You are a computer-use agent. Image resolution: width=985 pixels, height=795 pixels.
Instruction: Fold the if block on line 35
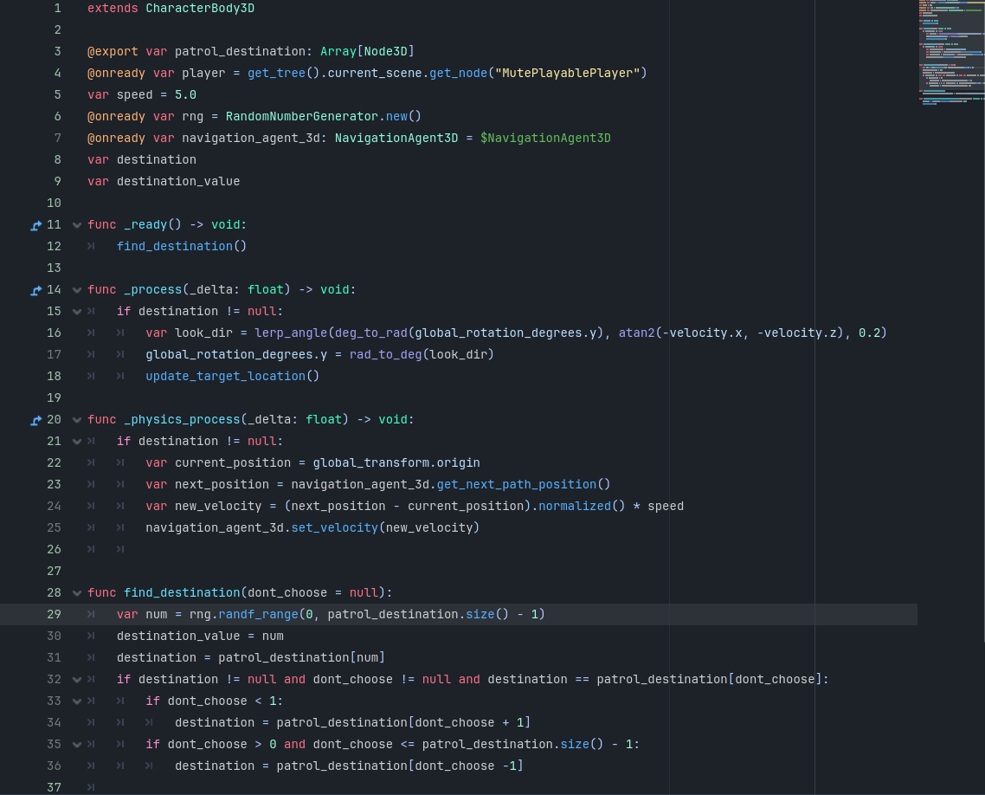tap(77, 745)
